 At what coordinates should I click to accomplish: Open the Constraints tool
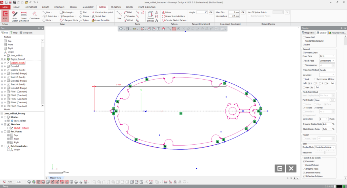(x=35, y=16)
